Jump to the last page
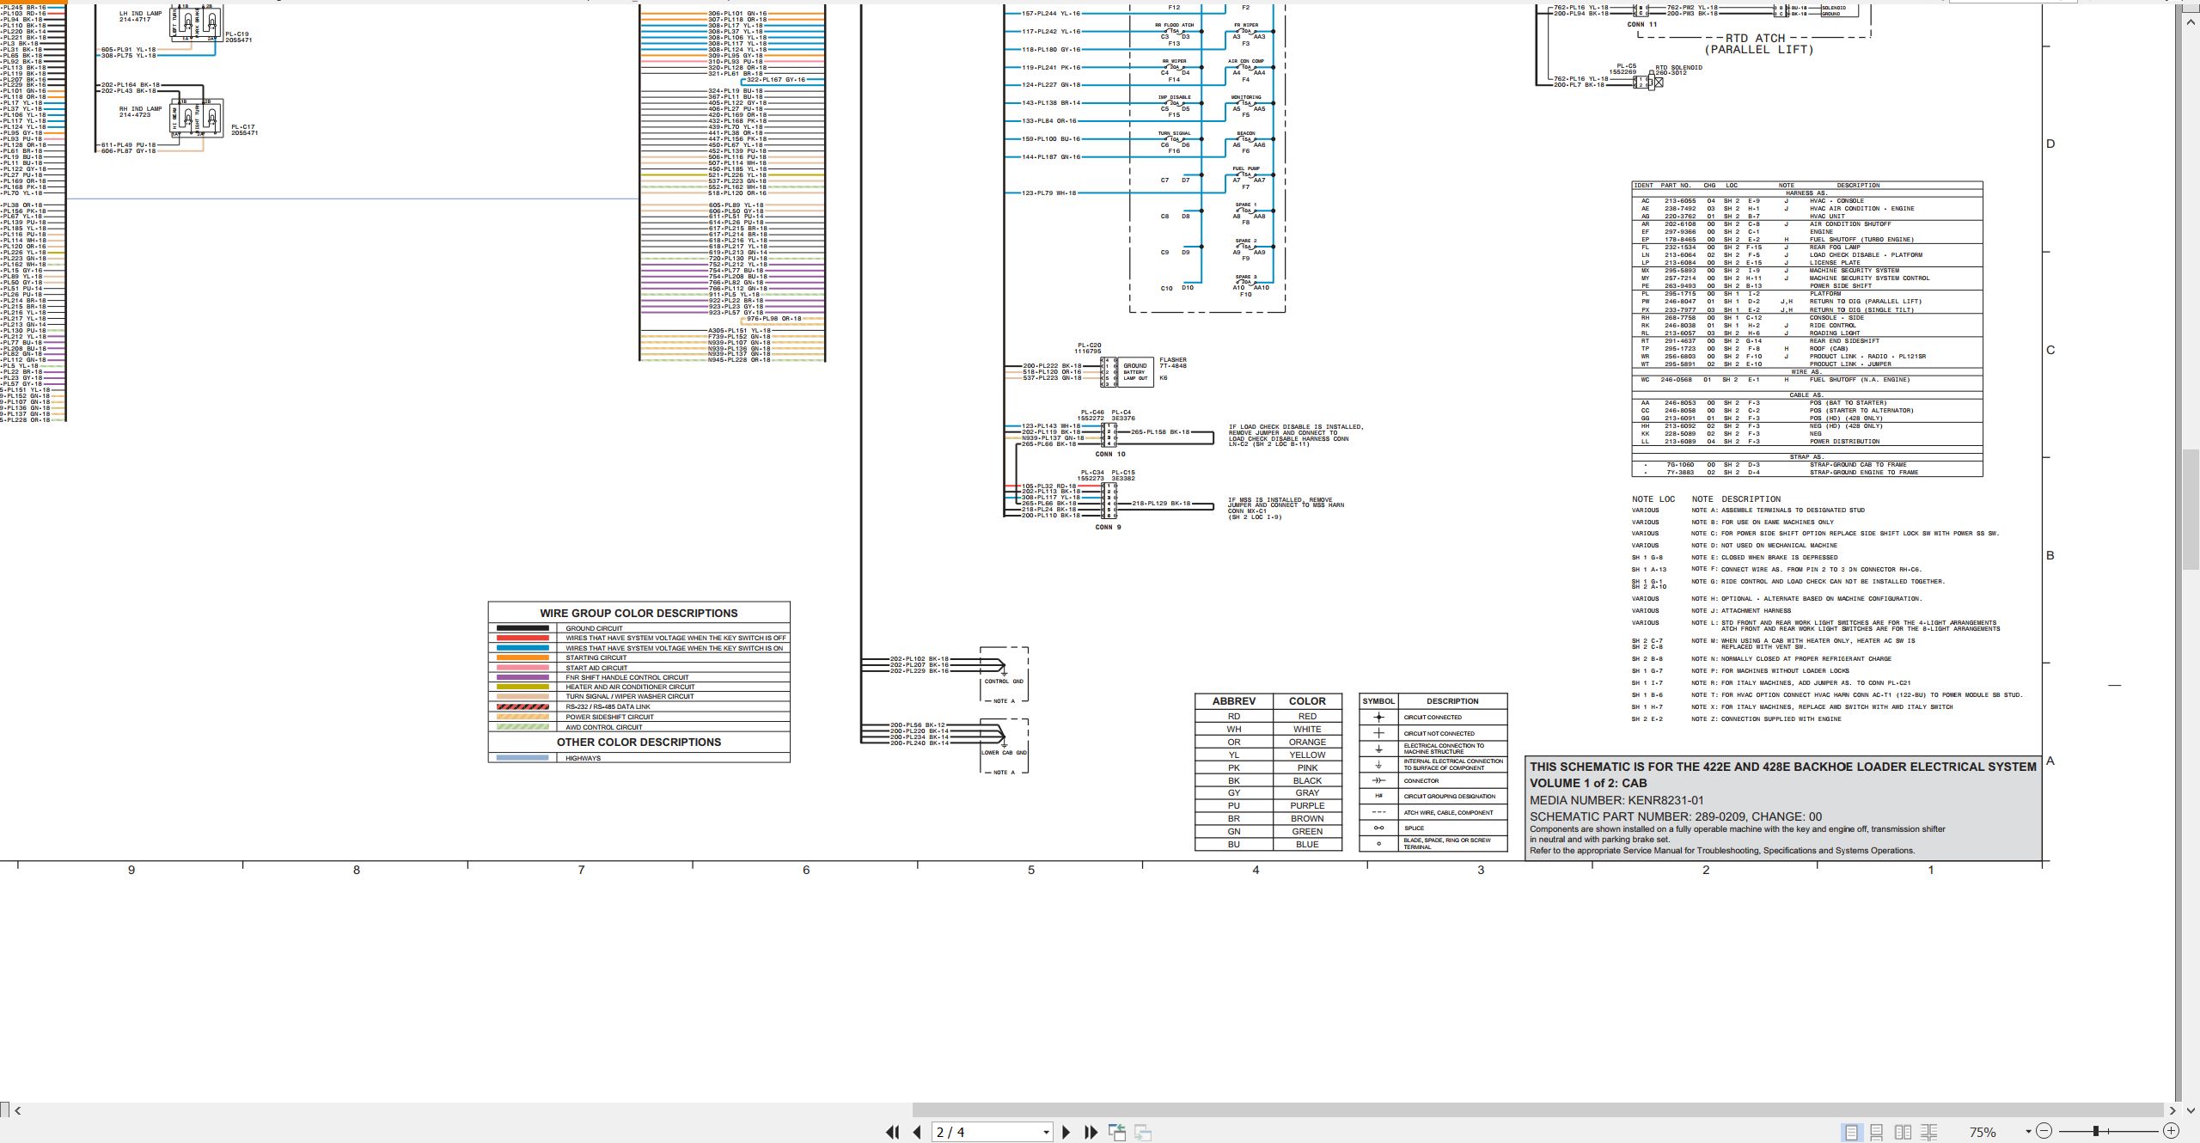Screen dimensions: 2200x1143 pos(1091,1132)
